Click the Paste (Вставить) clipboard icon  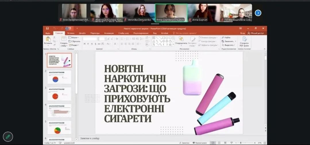click(x=48, y=39)
